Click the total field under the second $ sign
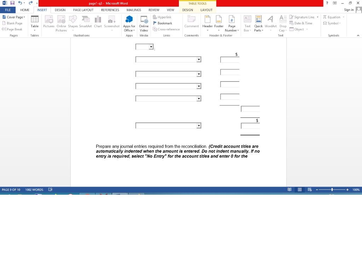Image resolution: width=362 pixels, height=273 pixels. (x=250, y=126)
